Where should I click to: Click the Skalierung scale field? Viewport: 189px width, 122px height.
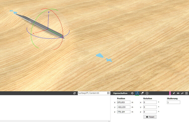(173, 102)
